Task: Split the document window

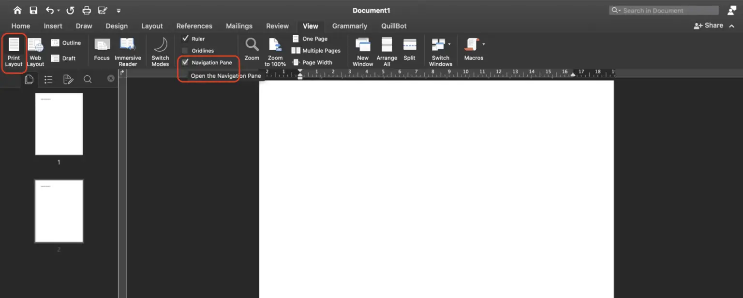Action: point(410,49)
